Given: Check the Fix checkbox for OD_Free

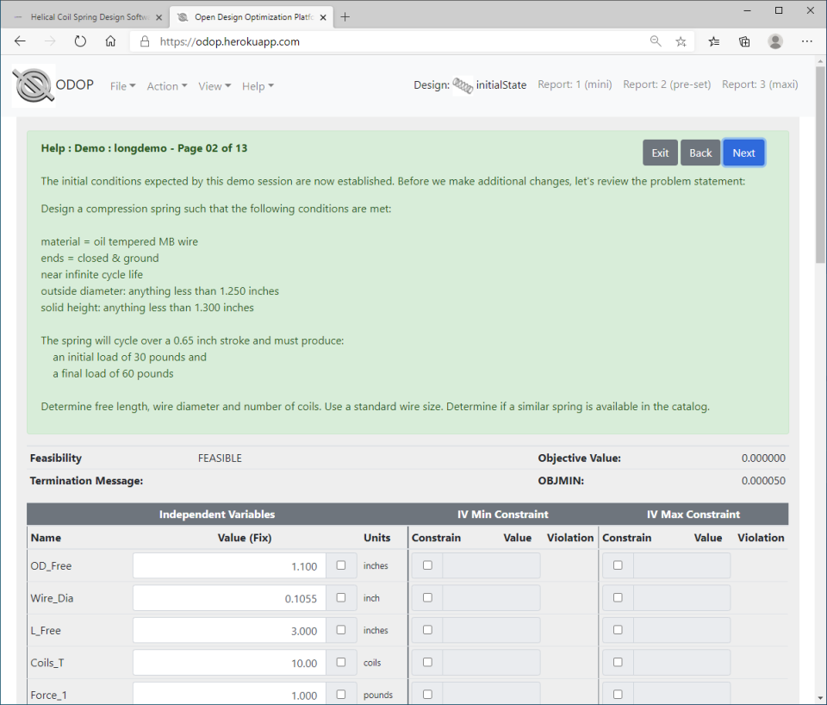Looking at the screenshot, I should click(x=339, y=565).
